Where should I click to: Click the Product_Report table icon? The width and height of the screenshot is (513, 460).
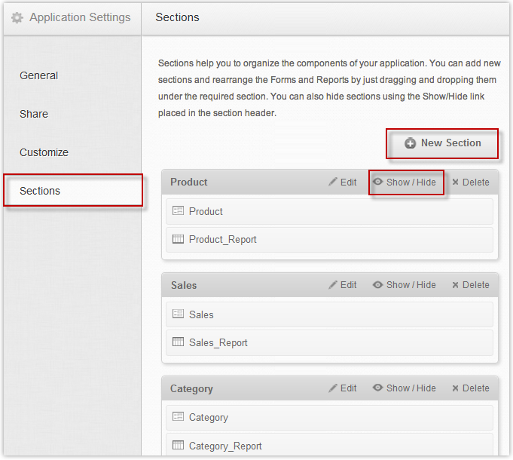178,239
